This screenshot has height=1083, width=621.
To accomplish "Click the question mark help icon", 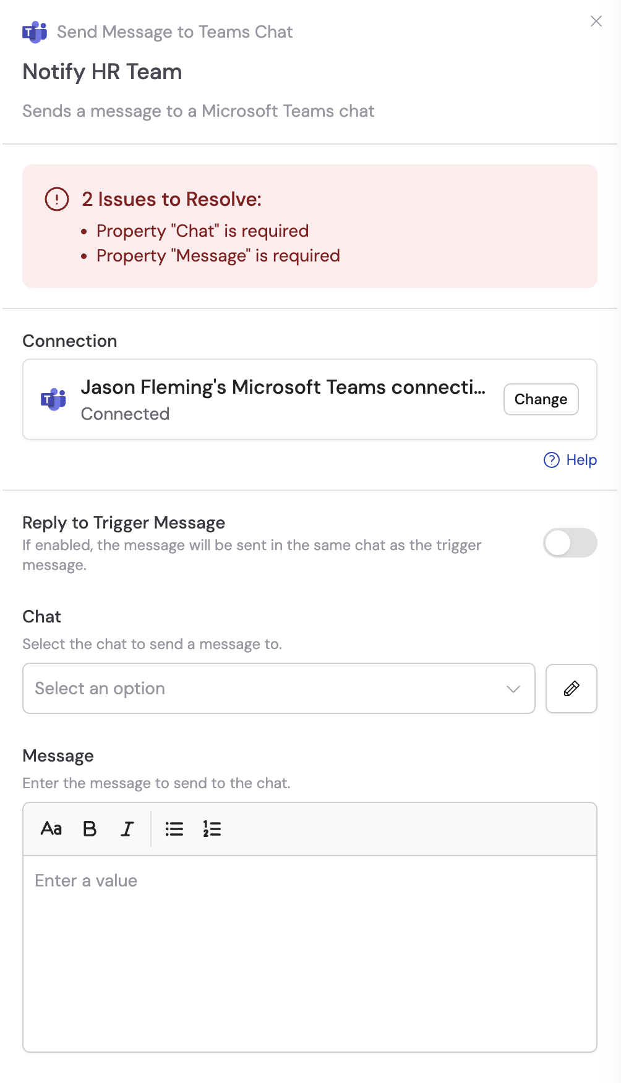I will (550, 460).
